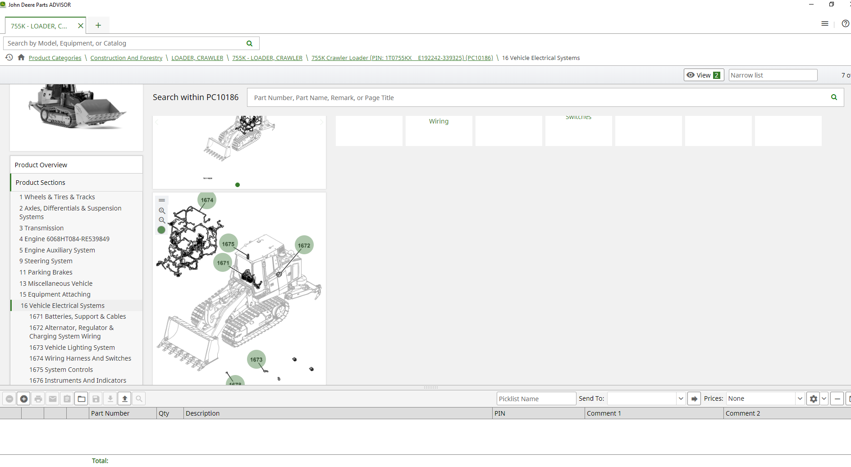This screenshot has width=851, height=467.
Task: Open a saved picklist with folder icon
Action: click(82, 399)
